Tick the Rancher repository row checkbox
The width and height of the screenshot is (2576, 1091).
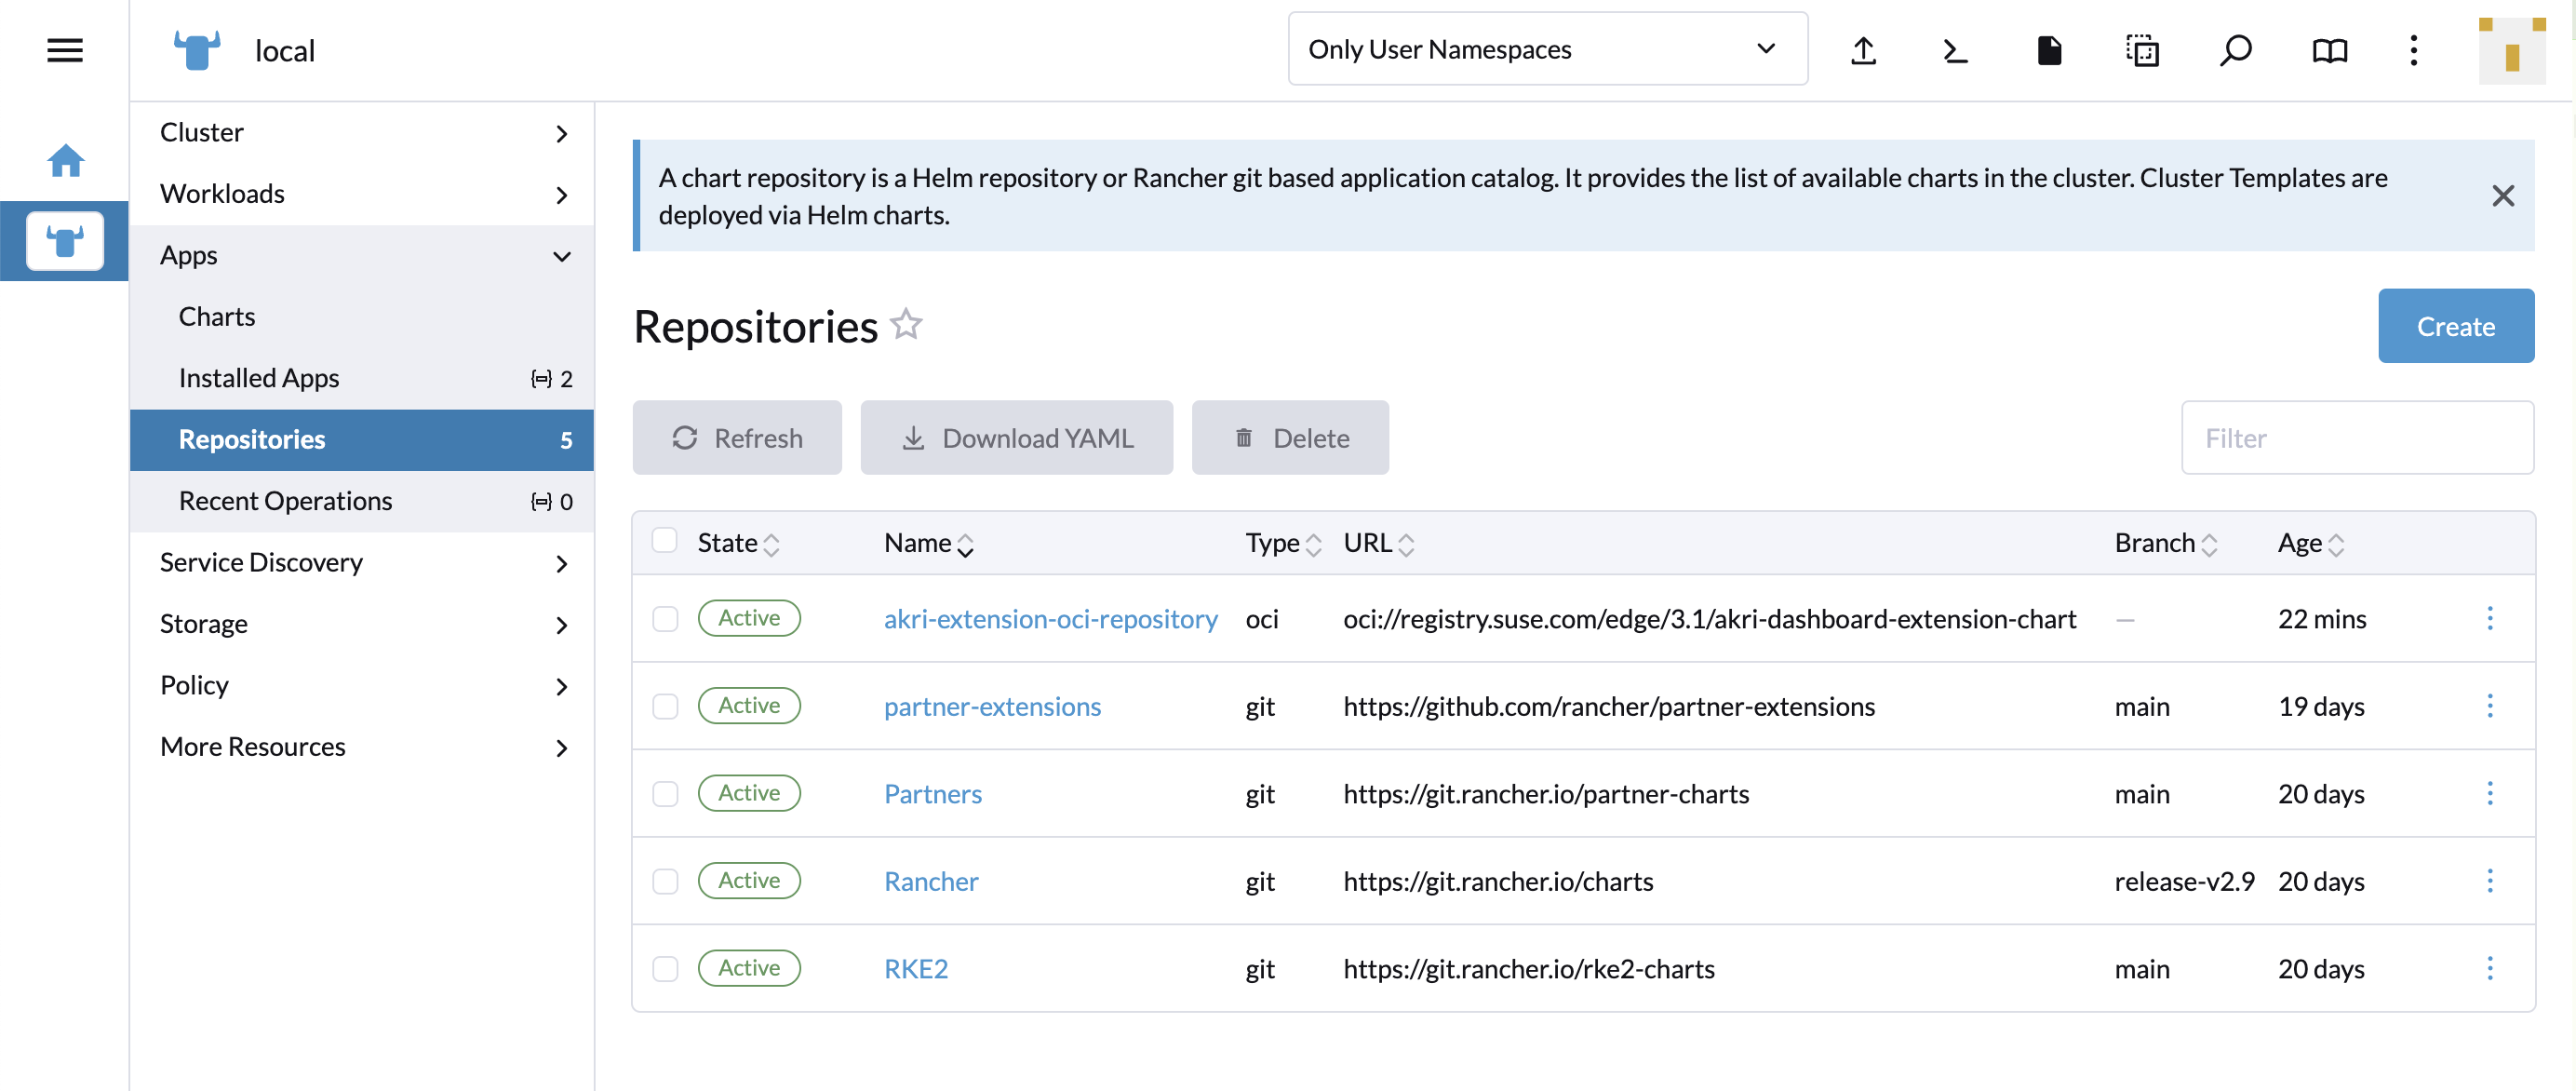tap(665, 881)
